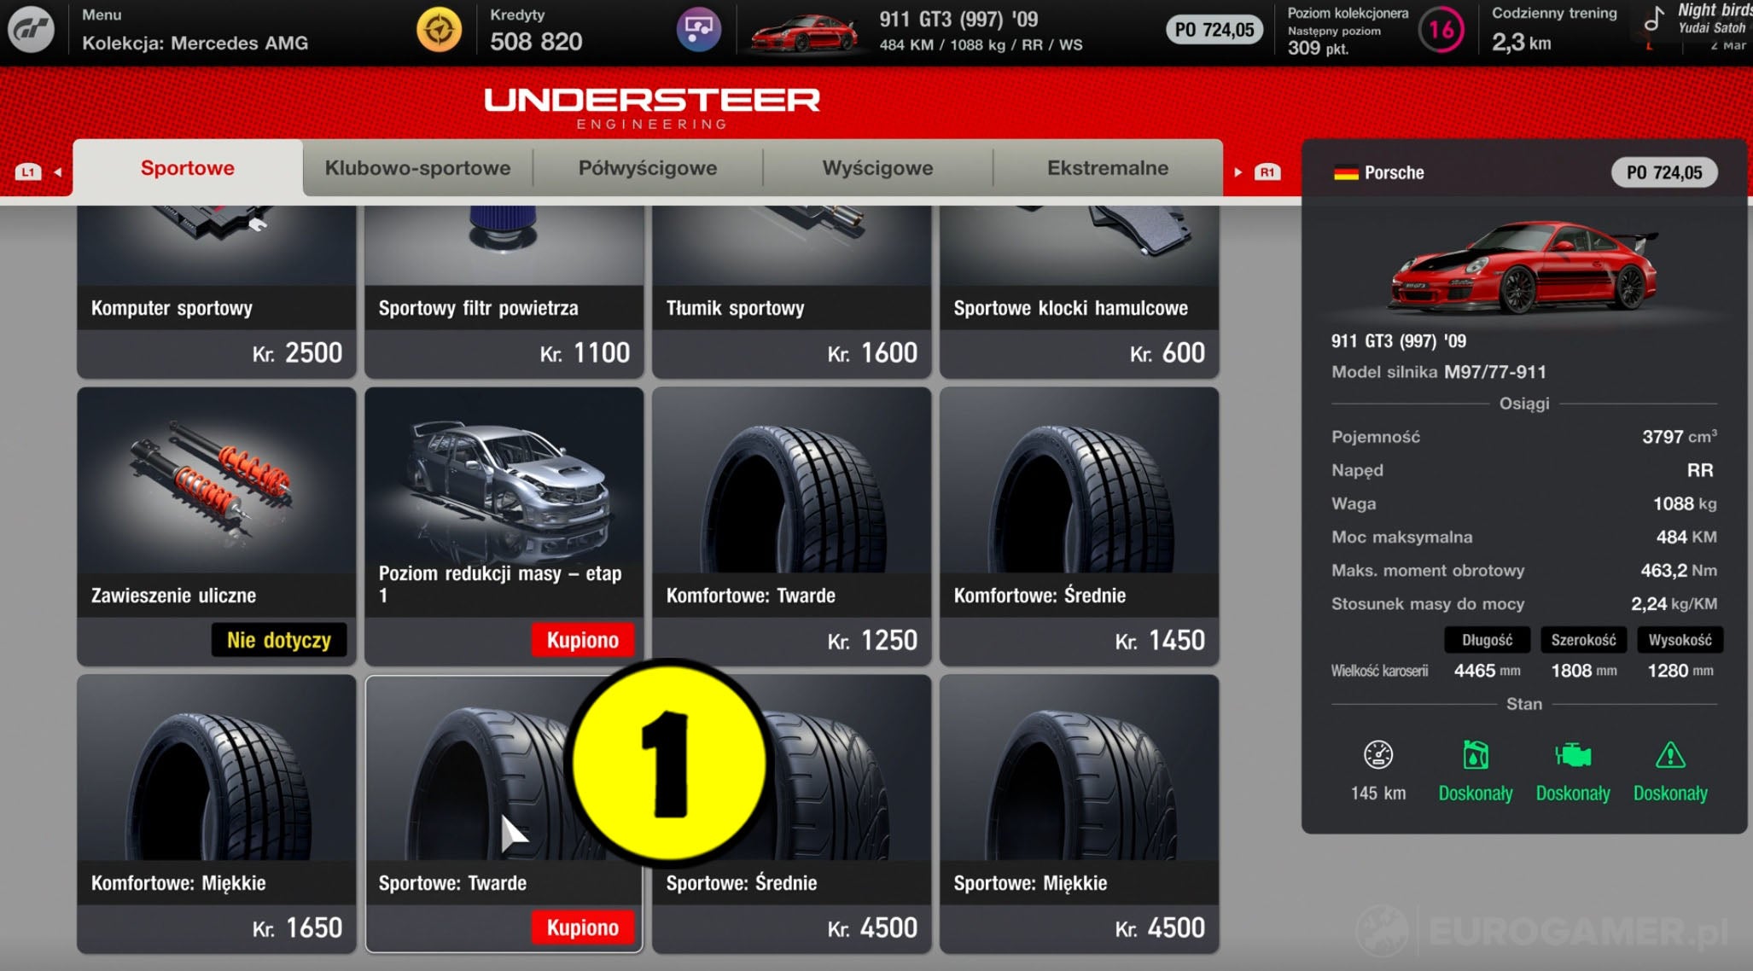
Task: Select the Sportowe: Miękkie tire image
Action: (1080, 768)
